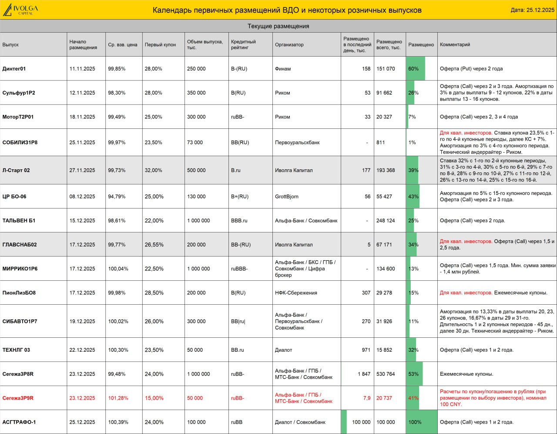Select the organizer 'Финам'
Viewport: 557px width, 434px height.
pyautogui.click(x=283, y=69)
